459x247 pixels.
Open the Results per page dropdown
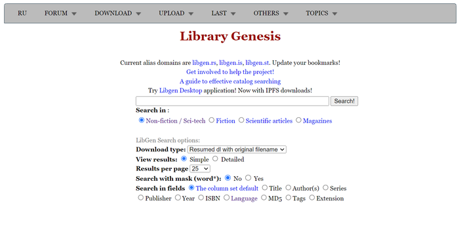pos(200,169)
